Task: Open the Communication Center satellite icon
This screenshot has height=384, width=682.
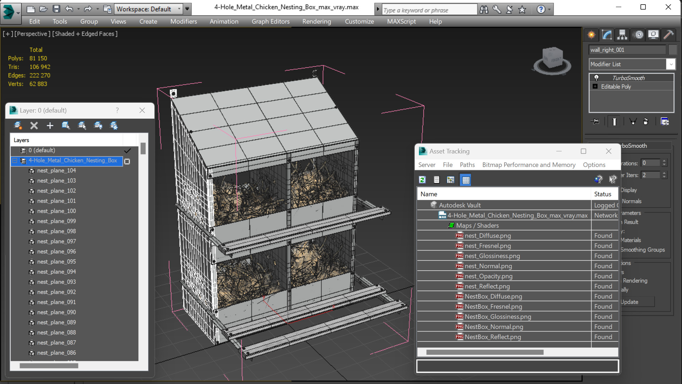Action: pos(509,10)
